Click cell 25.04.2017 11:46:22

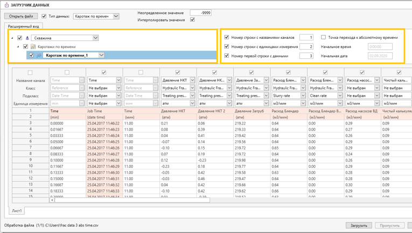[104, 123]
